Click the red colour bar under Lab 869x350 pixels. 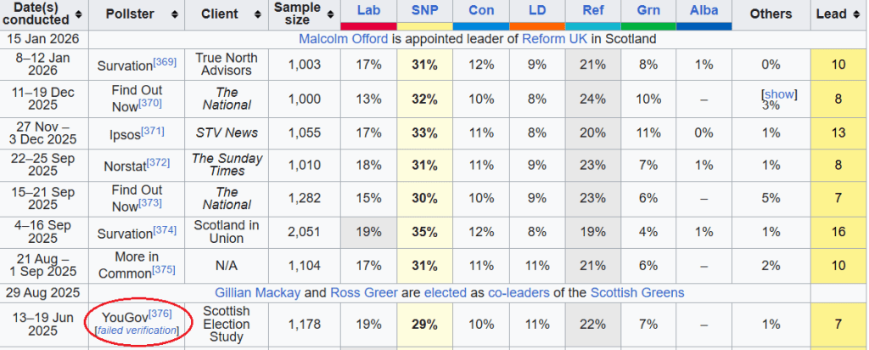367,26
